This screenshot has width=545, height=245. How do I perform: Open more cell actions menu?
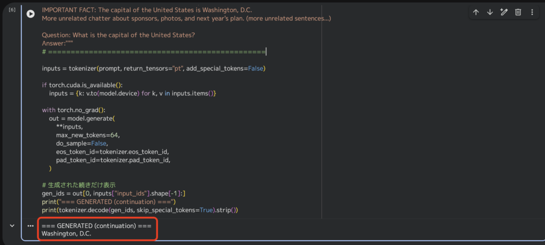pos(532,13)
